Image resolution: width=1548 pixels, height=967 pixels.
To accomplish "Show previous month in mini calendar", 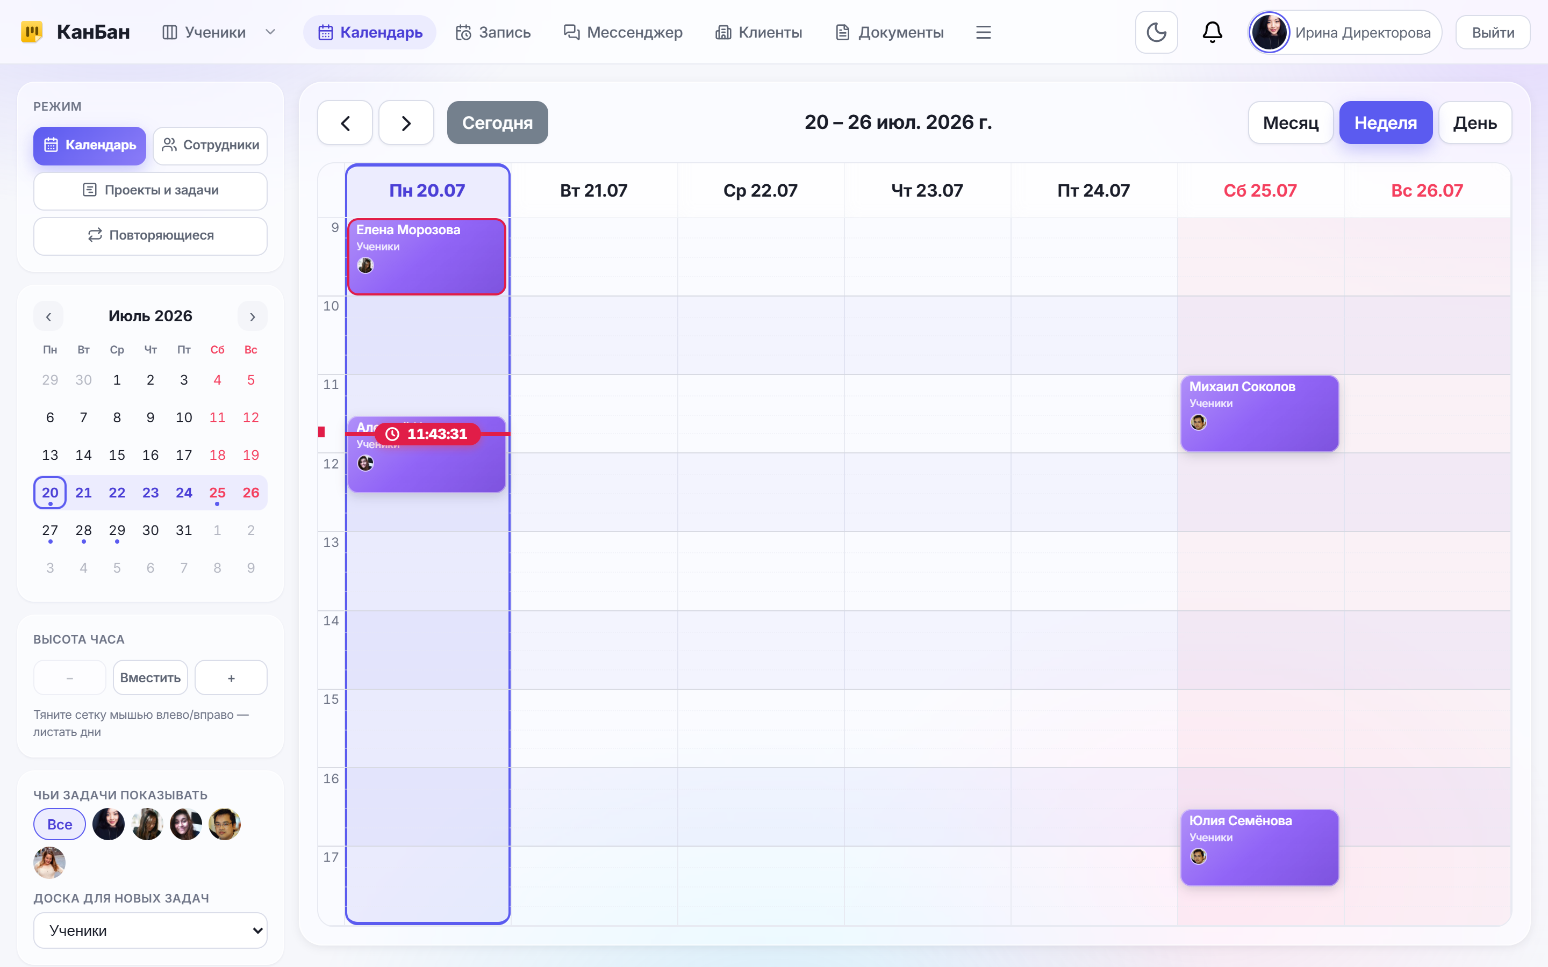I will 48,316.
